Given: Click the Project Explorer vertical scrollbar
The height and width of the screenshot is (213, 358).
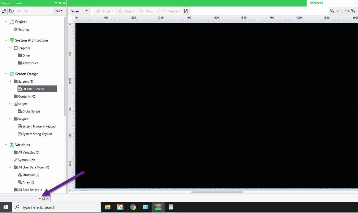Looking at the screenshot, I should [x=65, y=66].
